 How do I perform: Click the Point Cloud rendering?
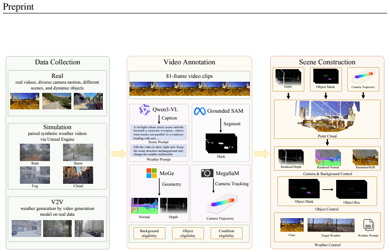(327, 117)
